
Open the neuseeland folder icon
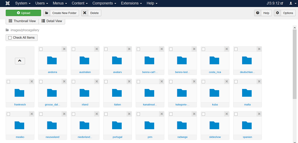(52, 125)
